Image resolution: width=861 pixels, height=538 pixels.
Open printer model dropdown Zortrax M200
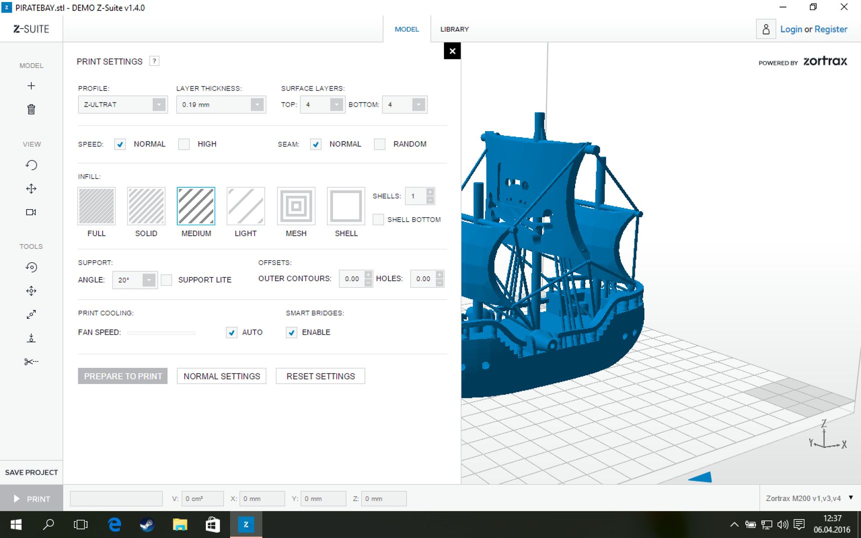click(x=809, y=498)
